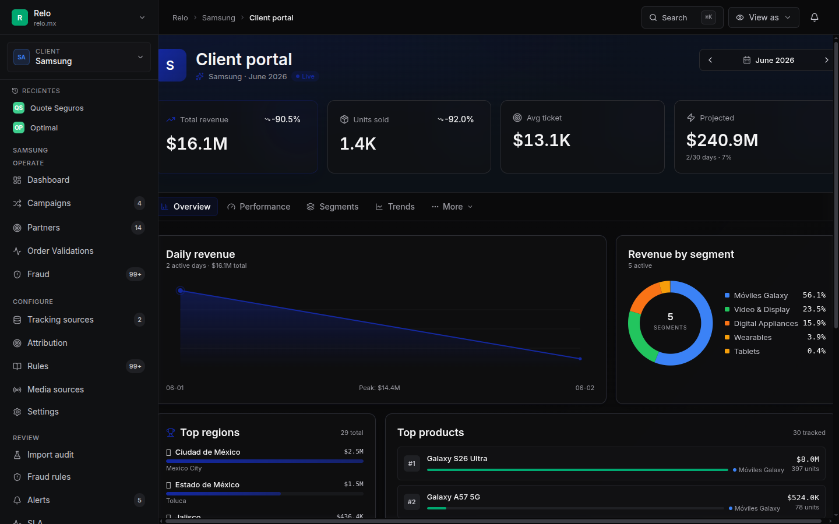The width and height of the screenshot is (839, 524).
Task: Click the Fraud shield icon
Action: (x=17, y=274)
